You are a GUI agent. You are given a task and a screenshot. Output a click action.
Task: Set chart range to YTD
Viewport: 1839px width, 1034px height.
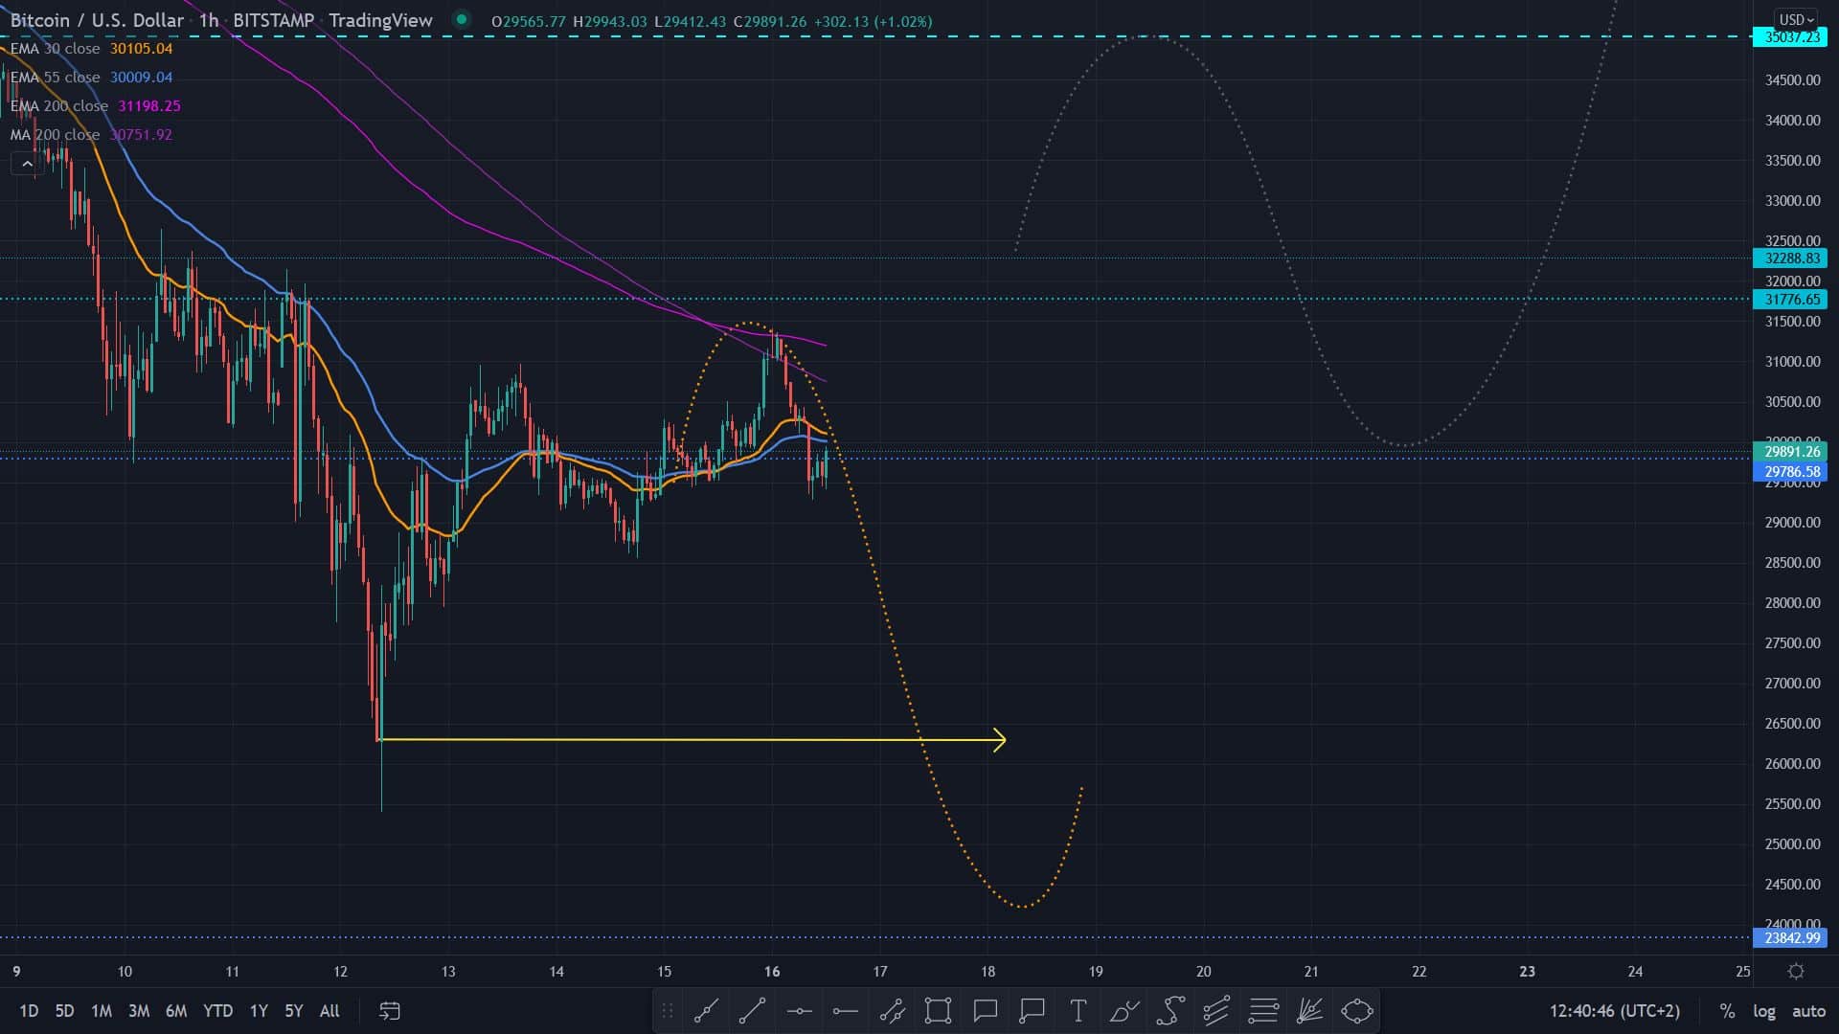[x=218, y=1011]
